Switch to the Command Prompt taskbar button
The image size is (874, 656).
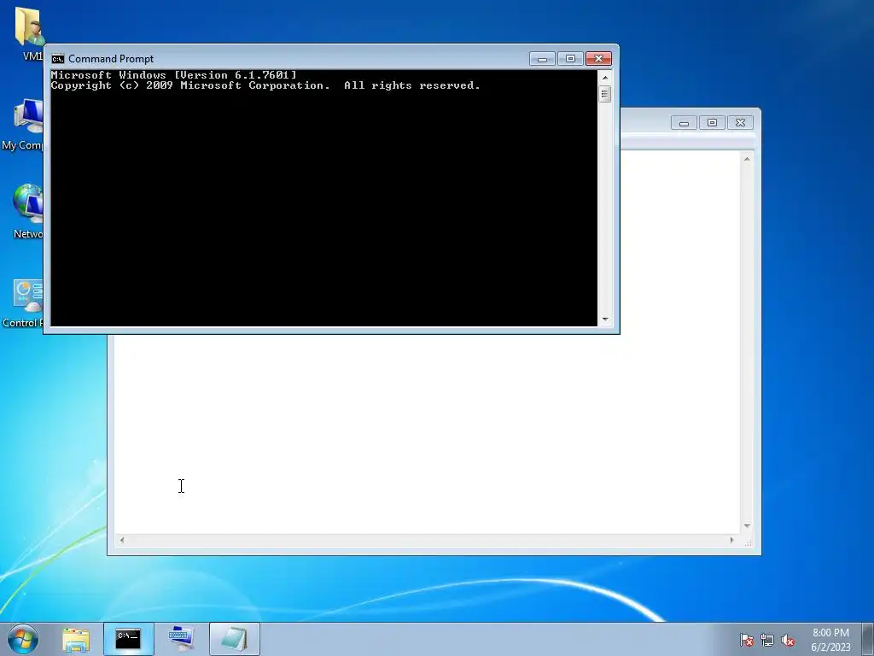point(128,639)
